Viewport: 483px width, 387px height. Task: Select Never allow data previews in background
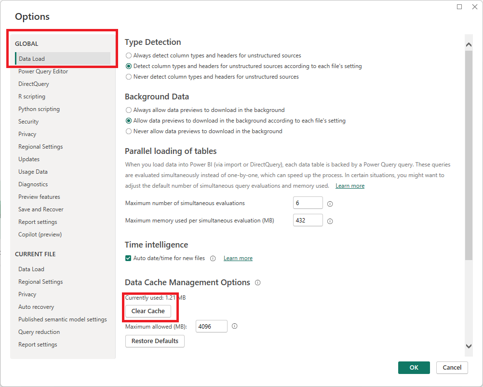129,131
